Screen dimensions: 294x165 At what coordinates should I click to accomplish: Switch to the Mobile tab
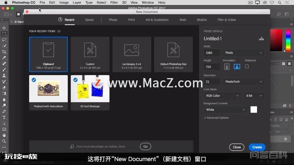pyautogui.click(x=202, y=20)
